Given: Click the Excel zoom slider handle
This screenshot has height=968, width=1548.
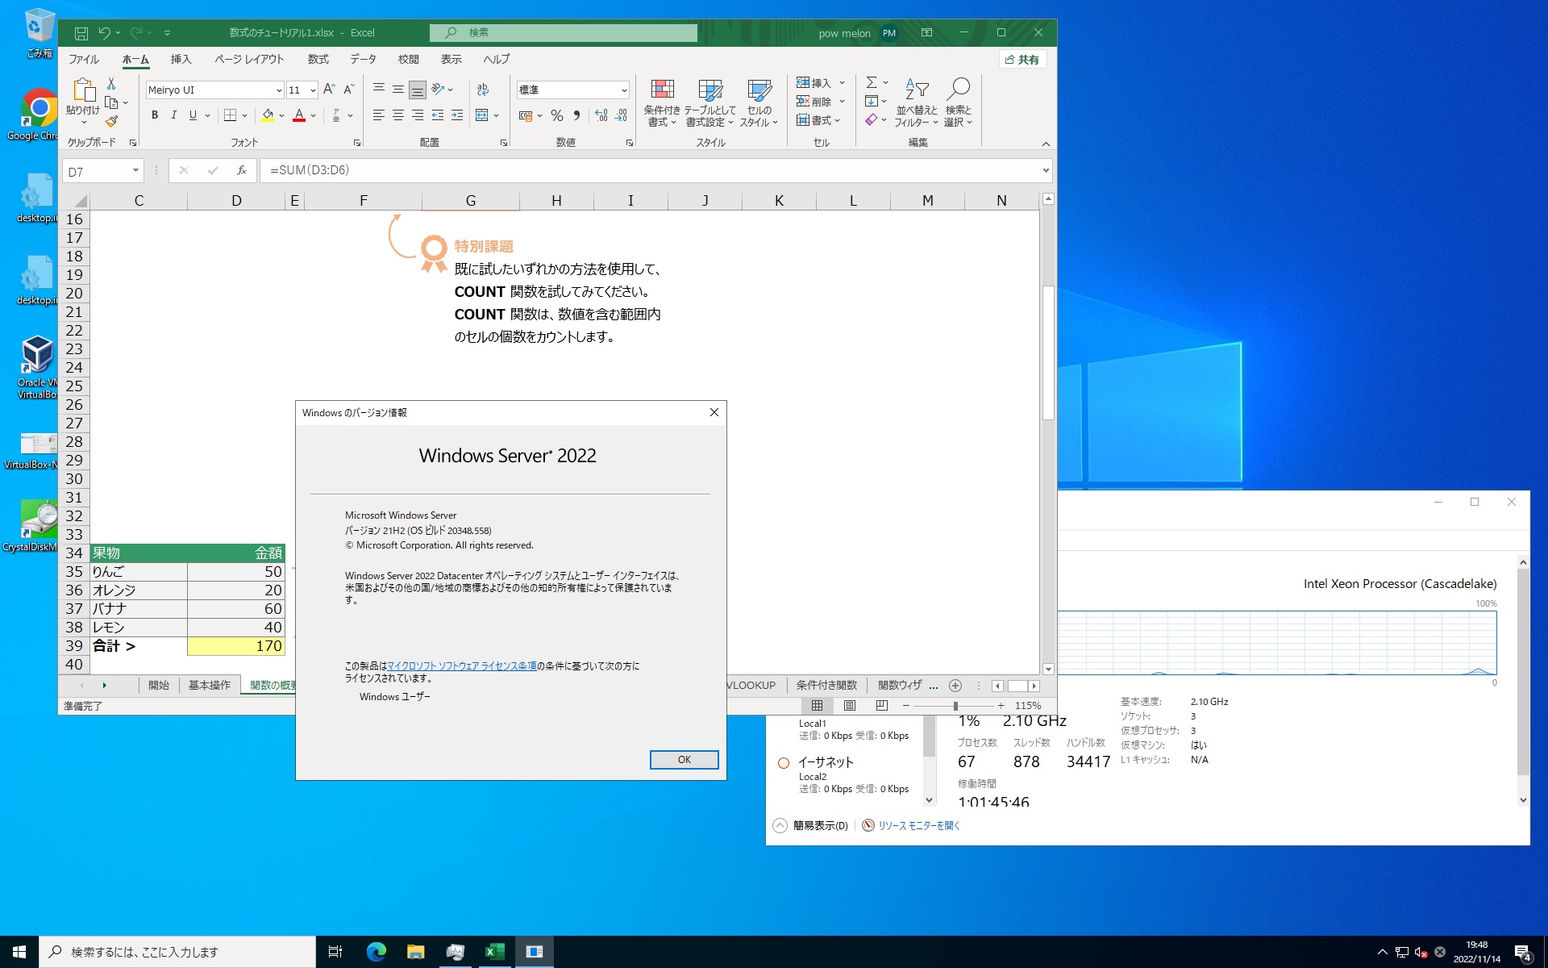Looking at the screenshot, I should click(x=955, y=706).
